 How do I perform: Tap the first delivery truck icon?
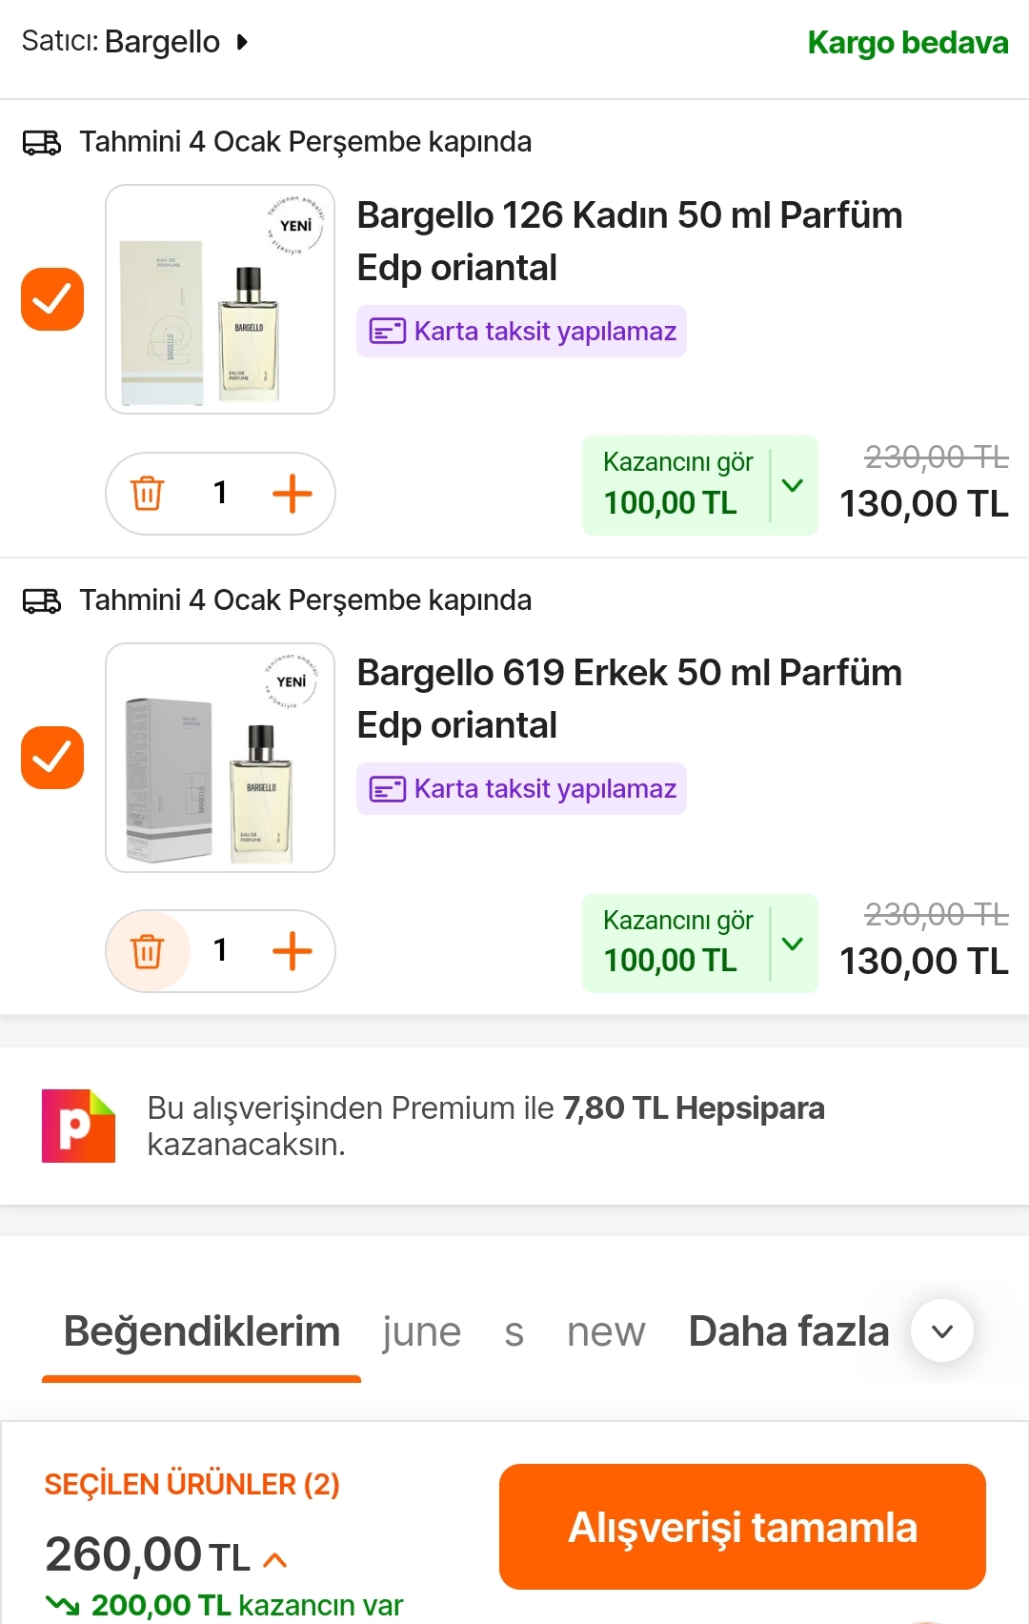[42, 143]
